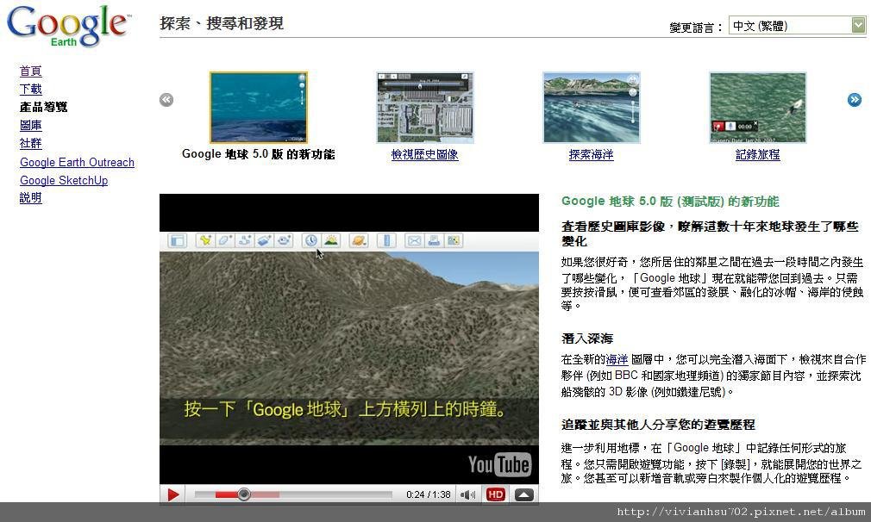
Task: Play the video with the red play button
Action: click(172, 494)
